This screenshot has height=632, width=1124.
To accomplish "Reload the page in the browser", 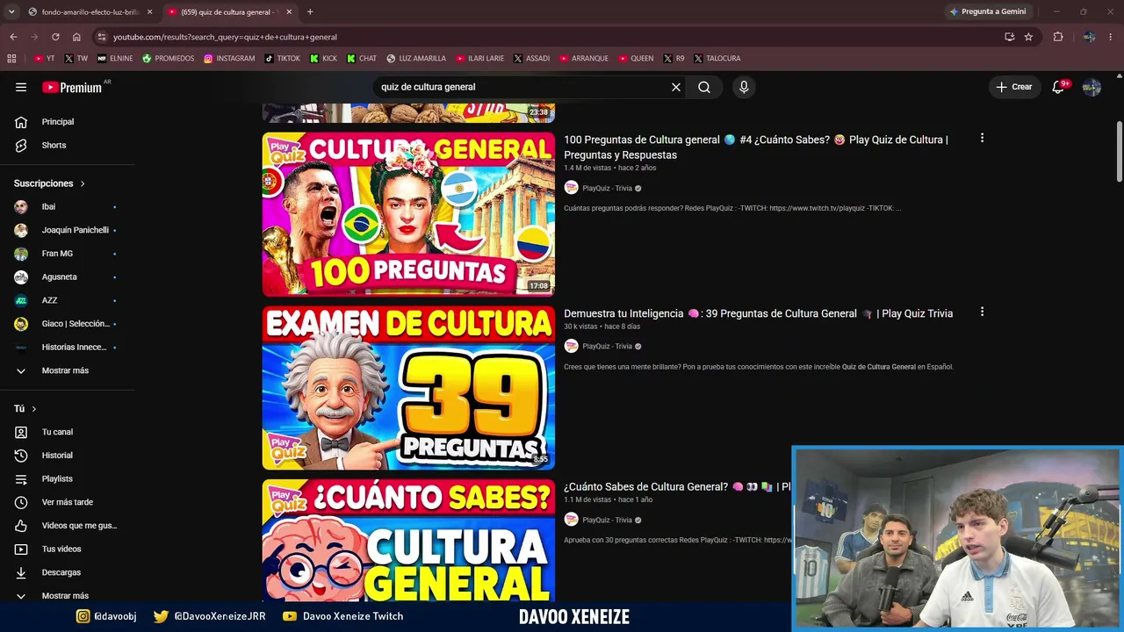I will click(55, 37).
